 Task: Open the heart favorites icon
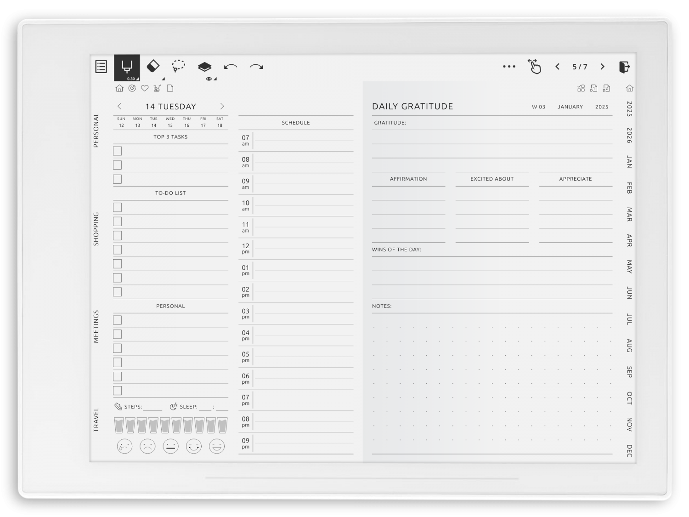[145, 88]
